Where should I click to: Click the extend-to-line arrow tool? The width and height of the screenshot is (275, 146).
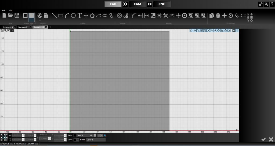(140, 16)
